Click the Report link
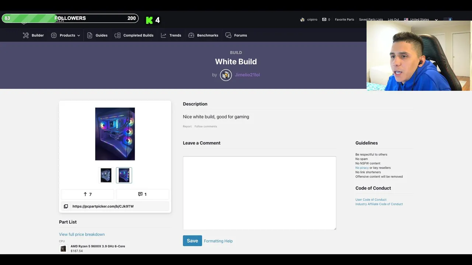This screenshot has width=472, height=265. [x=187, y=127]
